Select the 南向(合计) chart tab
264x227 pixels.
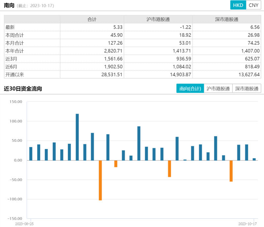point(190,88)
